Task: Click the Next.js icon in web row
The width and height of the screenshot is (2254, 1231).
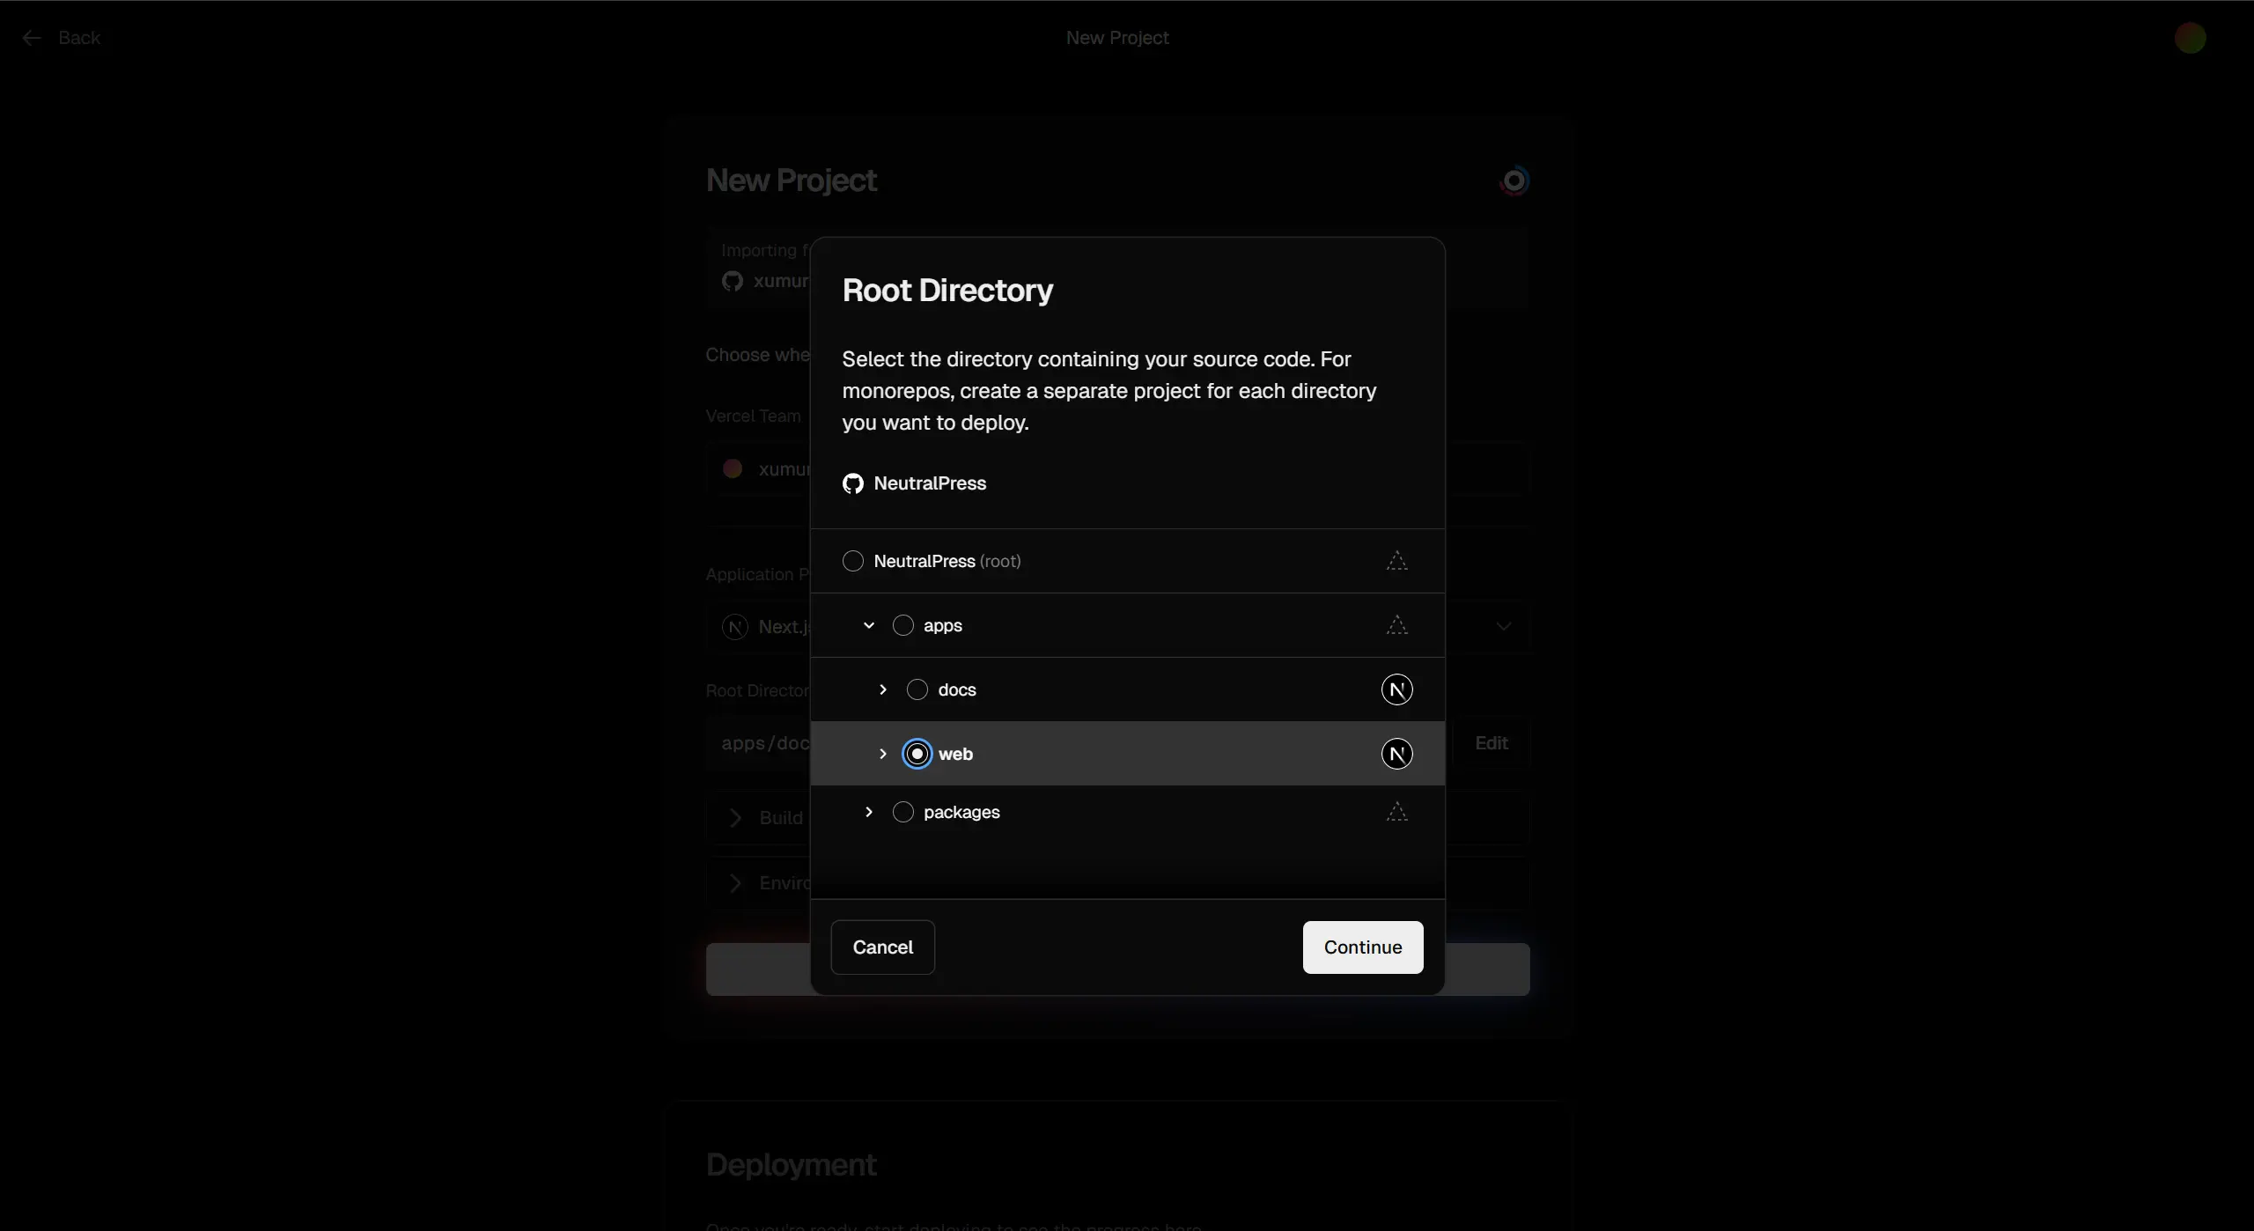Action: click(x=1396, y=754)
